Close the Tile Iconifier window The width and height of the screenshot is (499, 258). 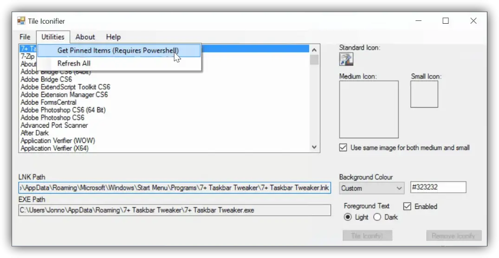coord(473,21)
